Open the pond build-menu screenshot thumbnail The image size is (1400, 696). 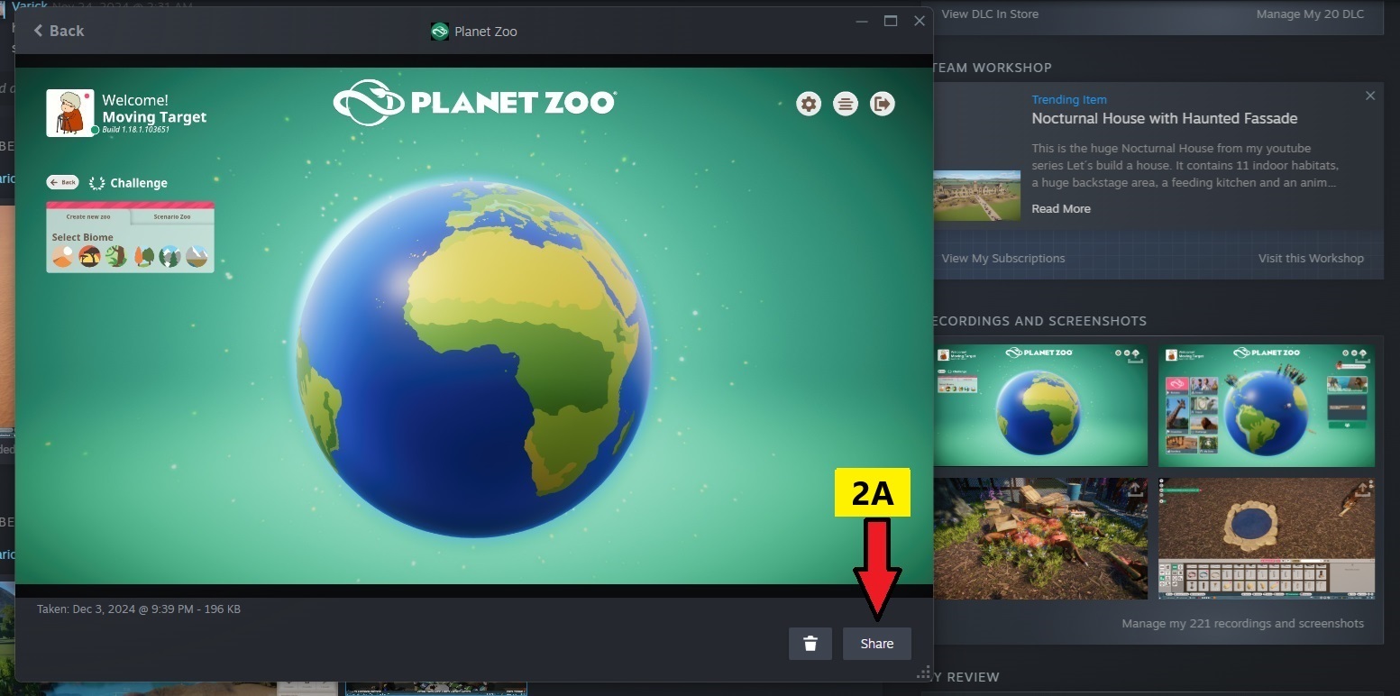pos(1267,539)
